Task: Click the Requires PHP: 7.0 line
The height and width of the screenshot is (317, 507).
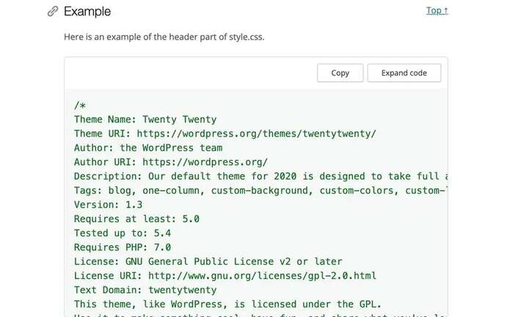Action: (x=123, y=247)
